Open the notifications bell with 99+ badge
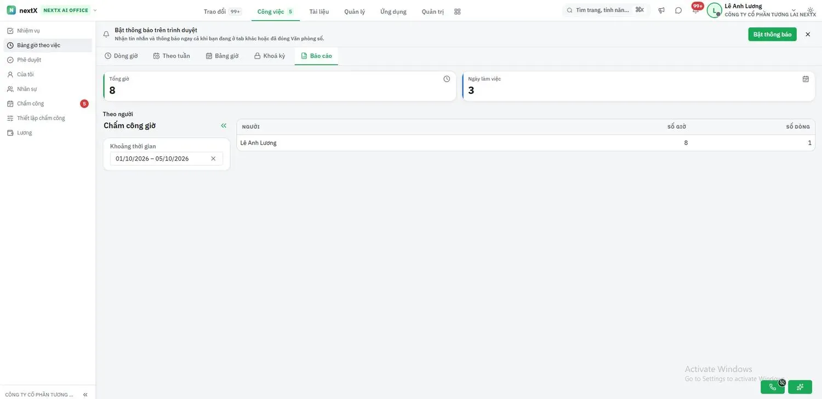The height and width of the screenshot is (399, 822). 695,10
